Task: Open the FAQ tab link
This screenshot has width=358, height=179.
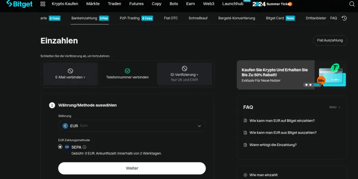Action: click(334, 18)
